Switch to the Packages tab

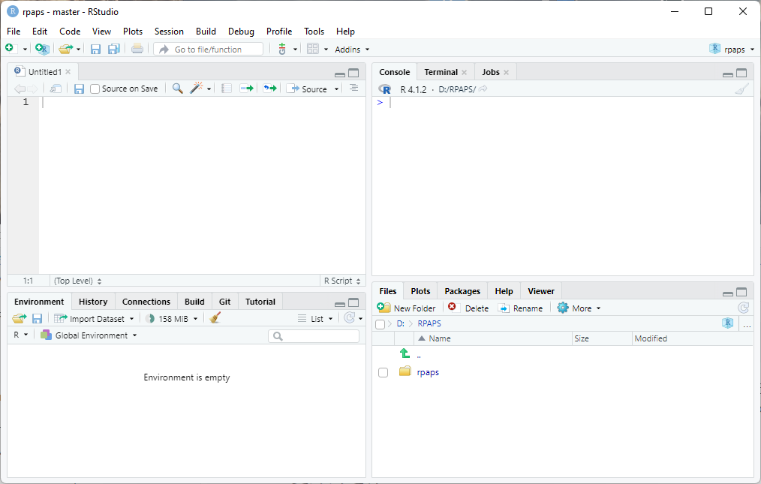point(462,291)
